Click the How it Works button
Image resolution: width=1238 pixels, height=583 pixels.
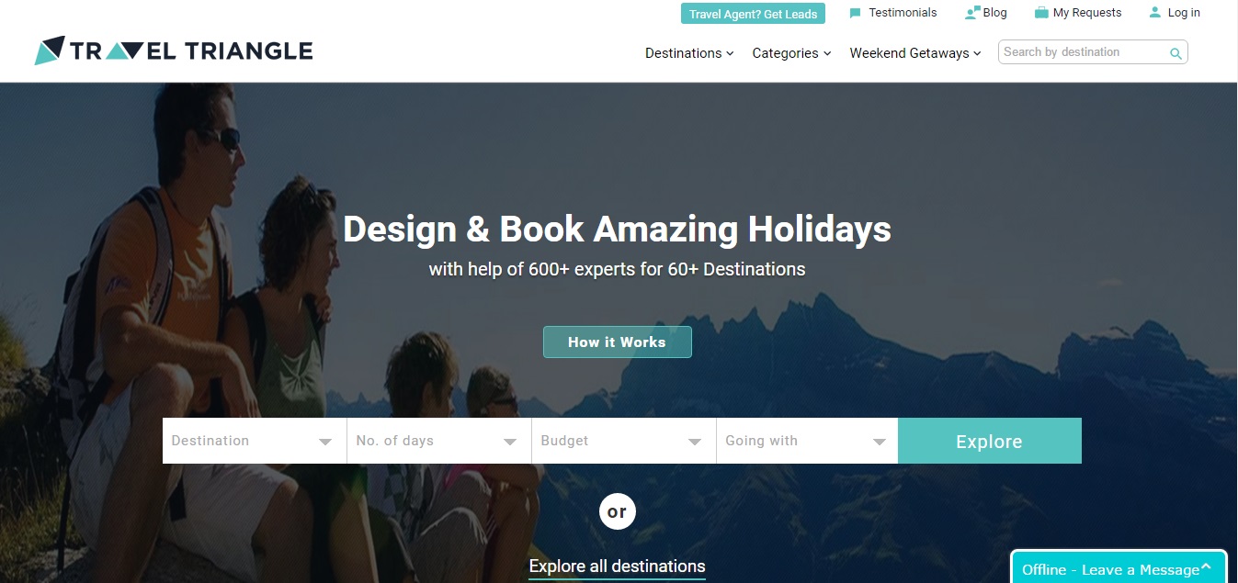coord(618,342)
